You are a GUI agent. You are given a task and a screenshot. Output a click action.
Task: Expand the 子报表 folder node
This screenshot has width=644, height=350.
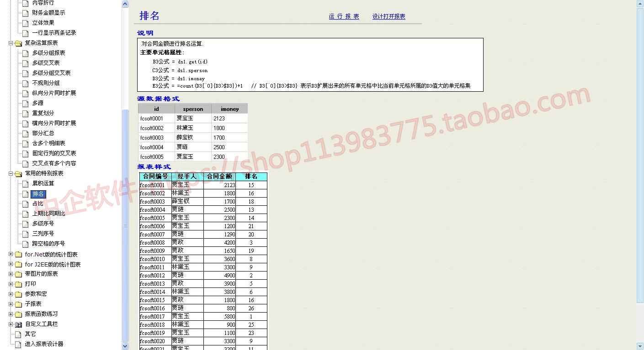[x=11, y=304]
